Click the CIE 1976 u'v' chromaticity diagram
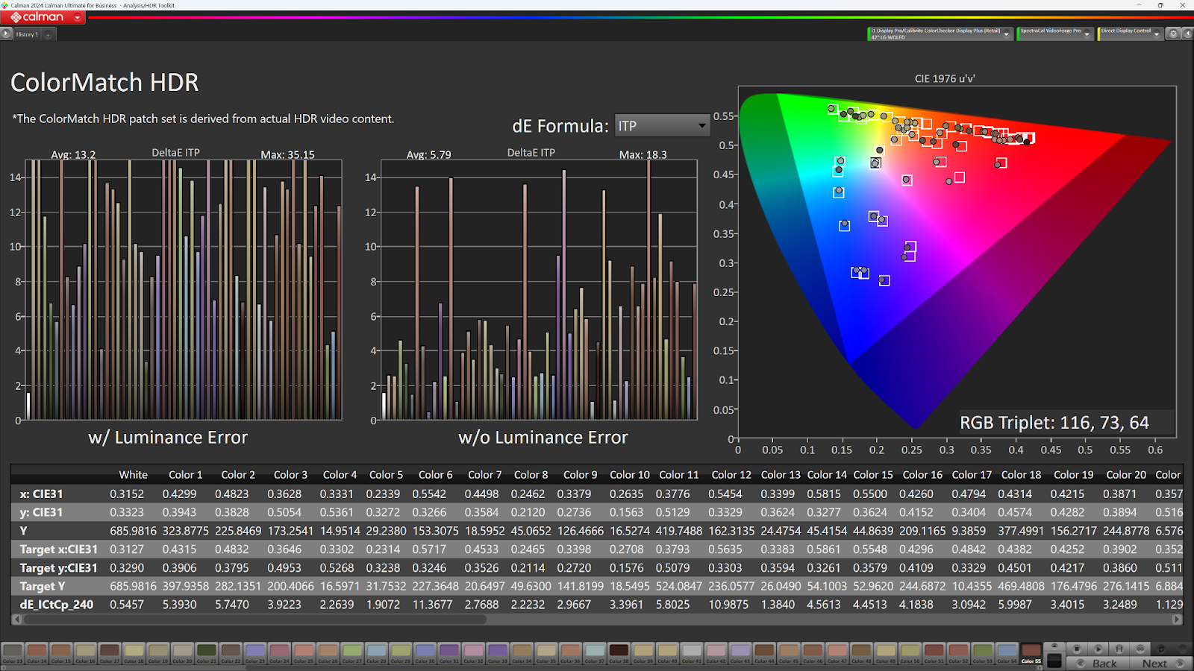This screenshot has width=1194, height=671. tap(957, 261)
